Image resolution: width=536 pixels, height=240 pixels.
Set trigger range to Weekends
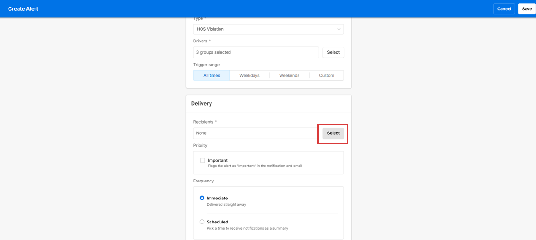pos(289,75)
